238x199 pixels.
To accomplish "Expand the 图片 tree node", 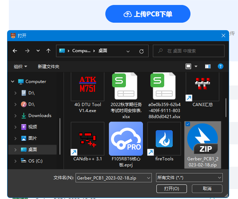I will [x=15, y=138].
